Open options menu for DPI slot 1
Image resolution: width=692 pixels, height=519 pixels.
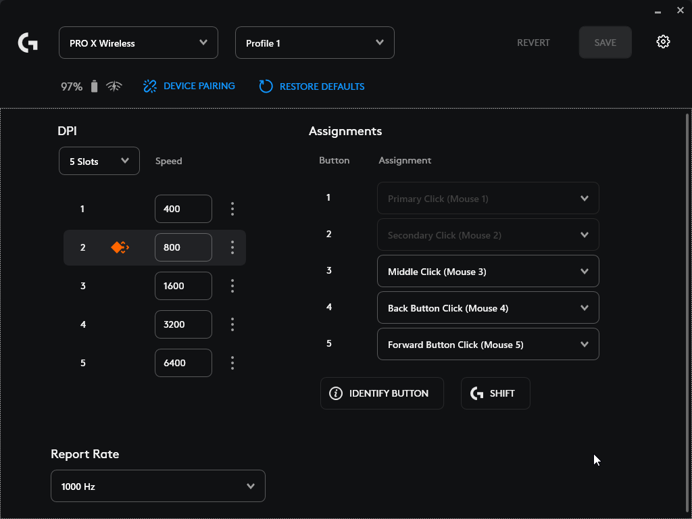click(x=232, y=209)
